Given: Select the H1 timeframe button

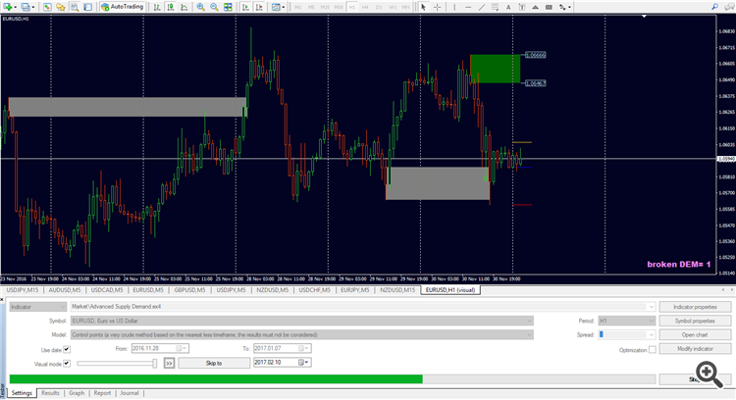Looking at the screenshot, I should click(351, 7).
